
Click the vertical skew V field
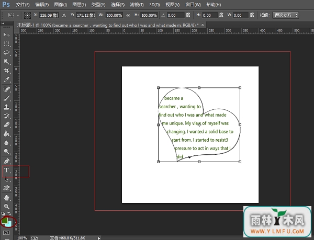pyautogui.click(x=241, y=15)
